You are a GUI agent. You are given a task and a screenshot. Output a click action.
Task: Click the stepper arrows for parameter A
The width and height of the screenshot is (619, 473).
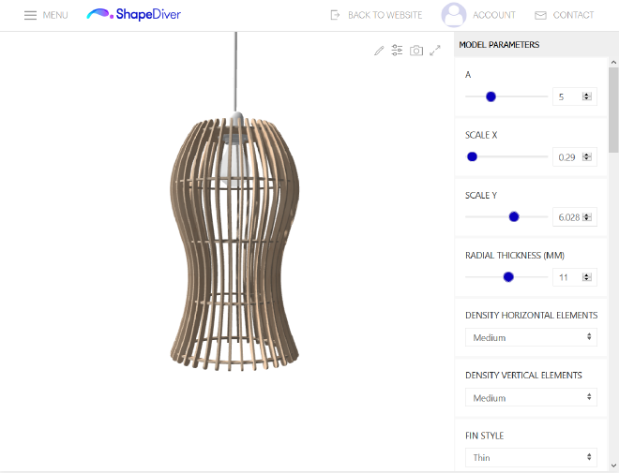(x=587, y=96)
